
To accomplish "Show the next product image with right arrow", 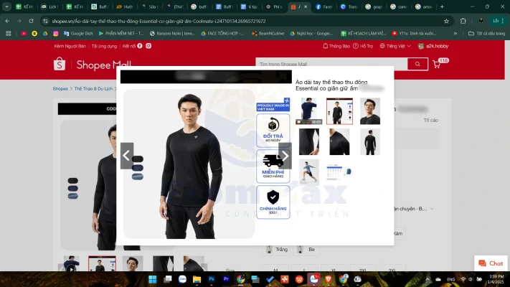I will point(285,156).
